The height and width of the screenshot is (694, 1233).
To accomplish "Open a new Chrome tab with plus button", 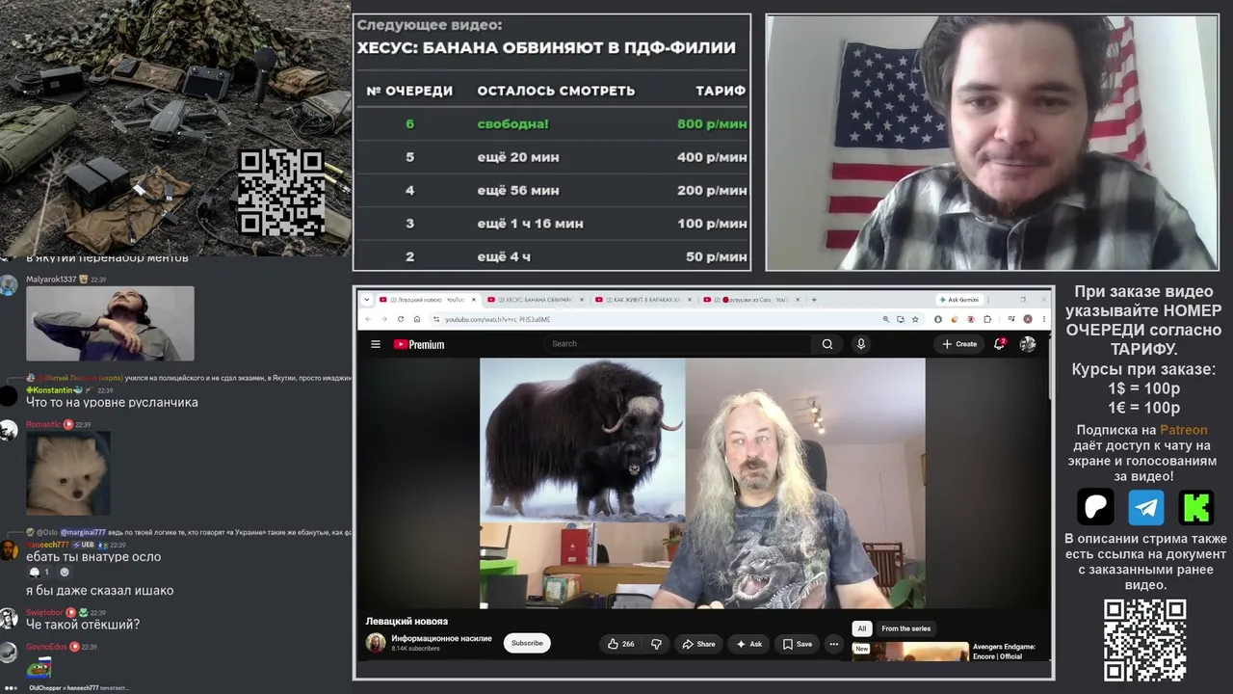I will tap(814, 300).
